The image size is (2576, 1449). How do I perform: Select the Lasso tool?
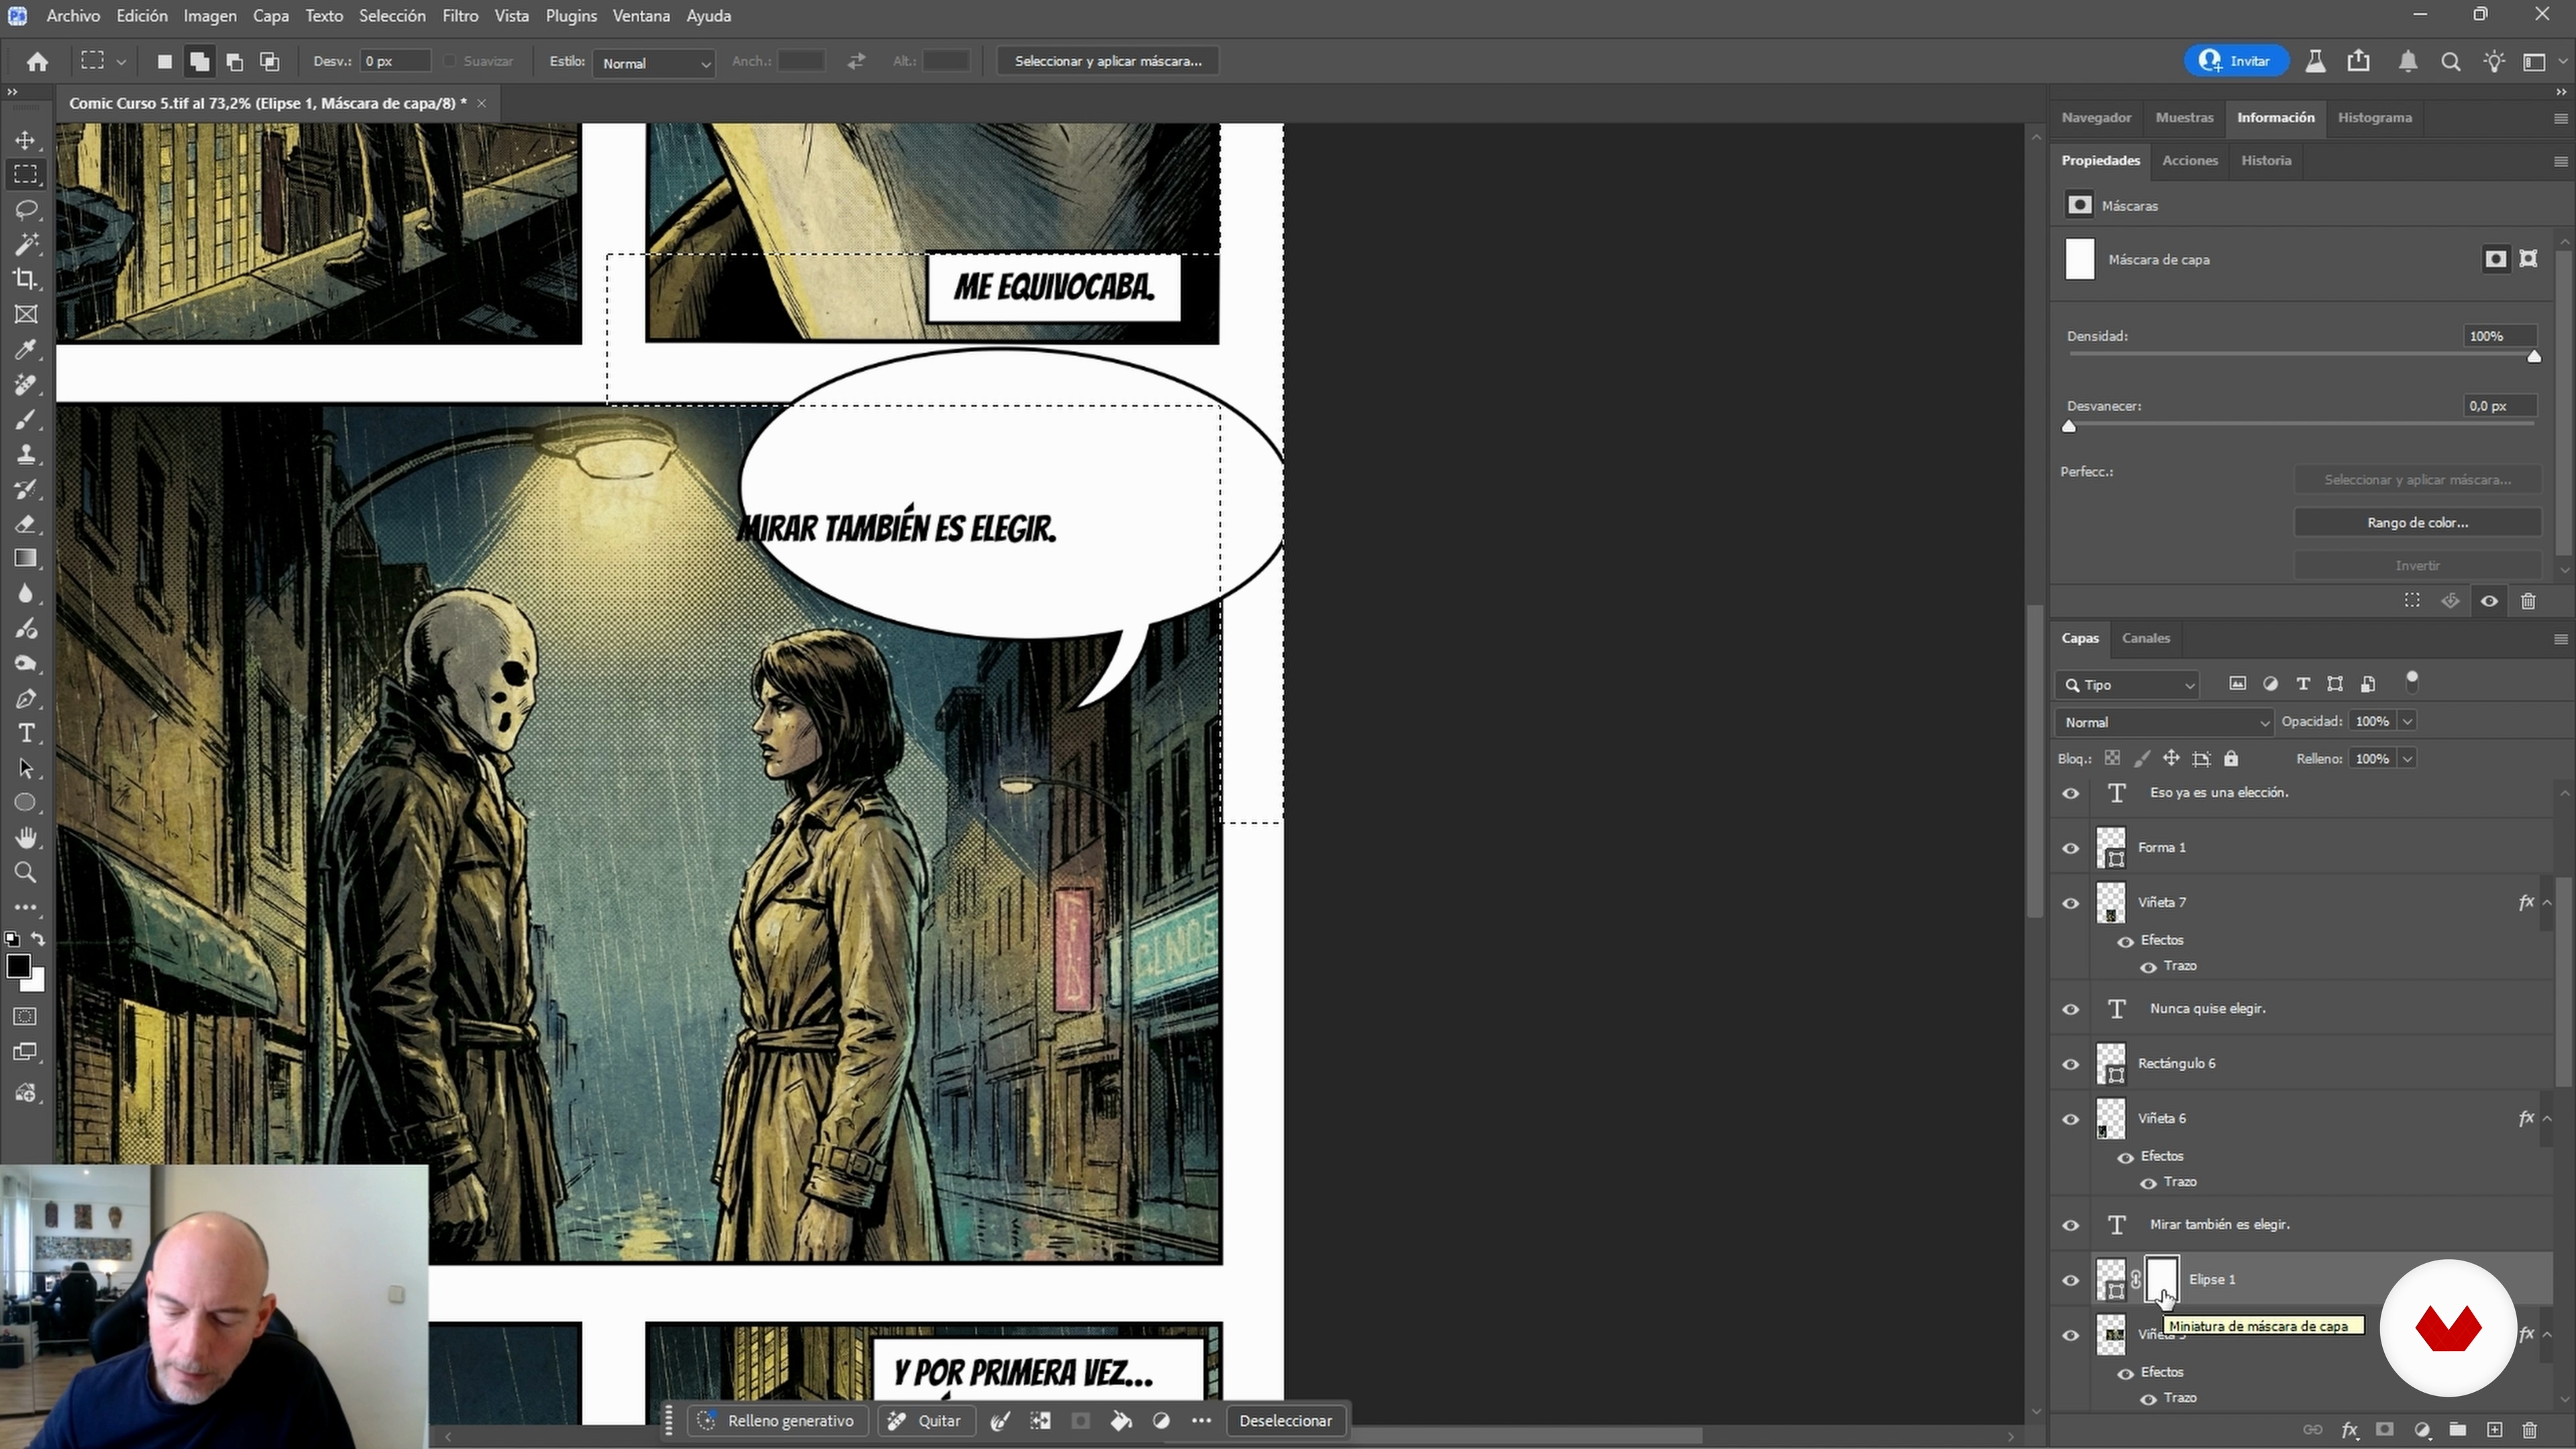(26, 209)
